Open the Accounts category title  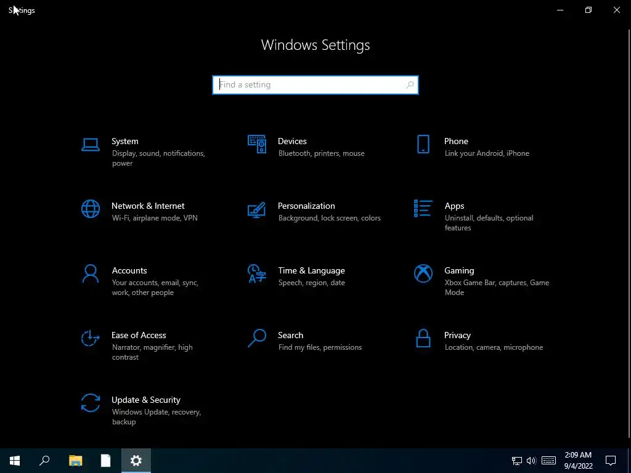pos(129,271)
